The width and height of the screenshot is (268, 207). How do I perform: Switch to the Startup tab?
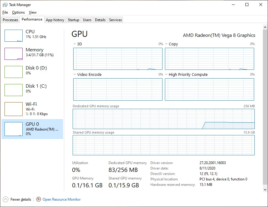point(74,20)
